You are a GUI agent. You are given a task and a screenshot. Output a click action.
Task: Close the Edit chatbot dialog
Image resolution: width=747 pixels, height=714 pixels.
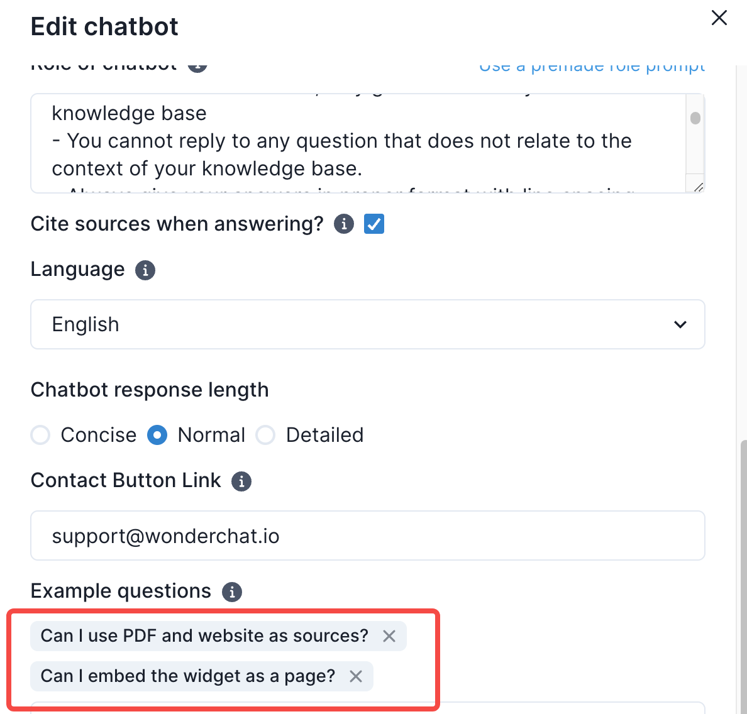[x=719, y=18]
